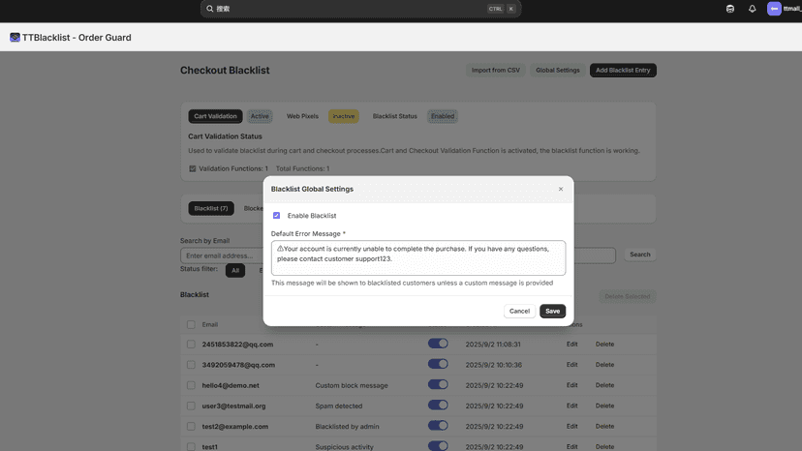Image resolution: width=802 pixels, height=451 pixels.
Task: Uncheck the Enable Blacklist checkbox
Action: pyautogui.click(x=276, y=215)
